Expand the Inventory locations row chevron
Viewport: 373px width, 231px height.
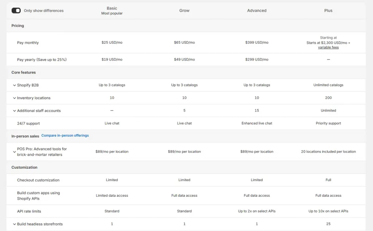click(x=14, y=98)
